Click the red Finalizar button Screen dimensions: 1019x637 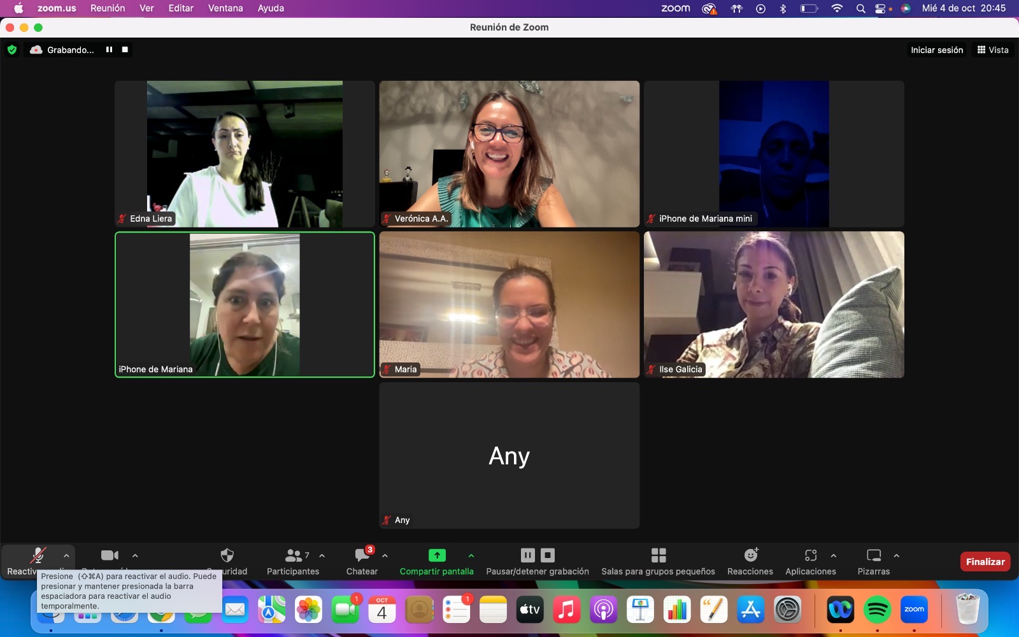click(985, 561)
